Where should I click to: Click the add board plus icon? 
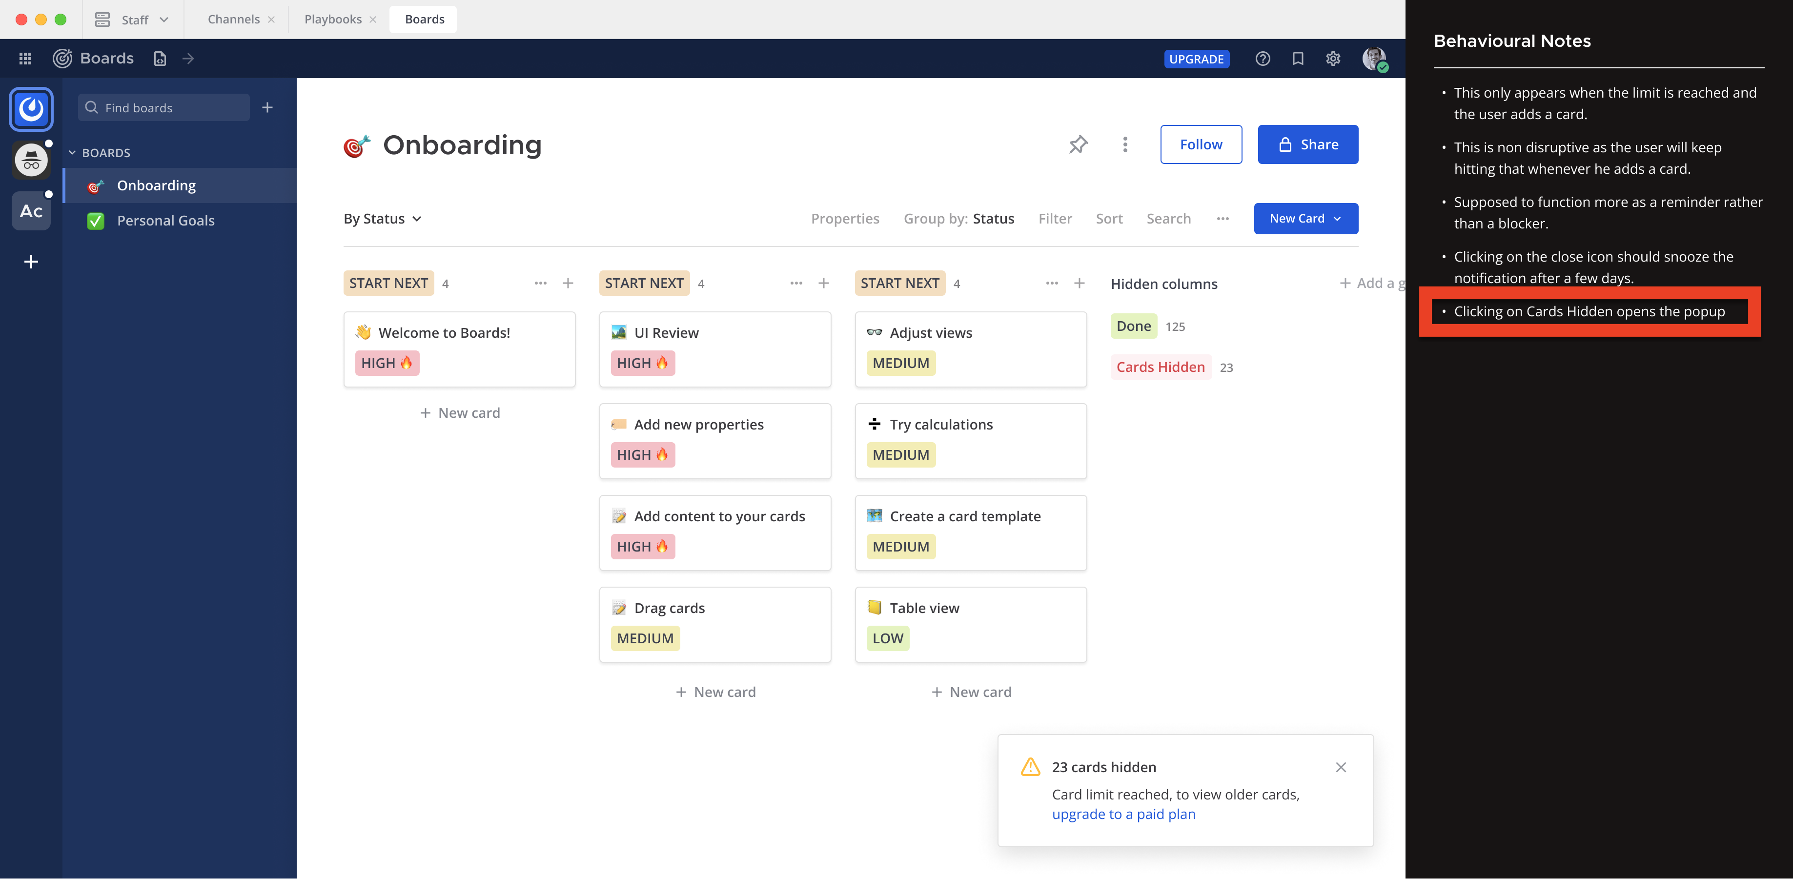point(267,107)
